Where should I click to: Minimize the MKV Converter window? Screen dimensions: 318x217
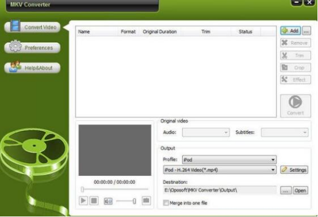pos(297,3)
